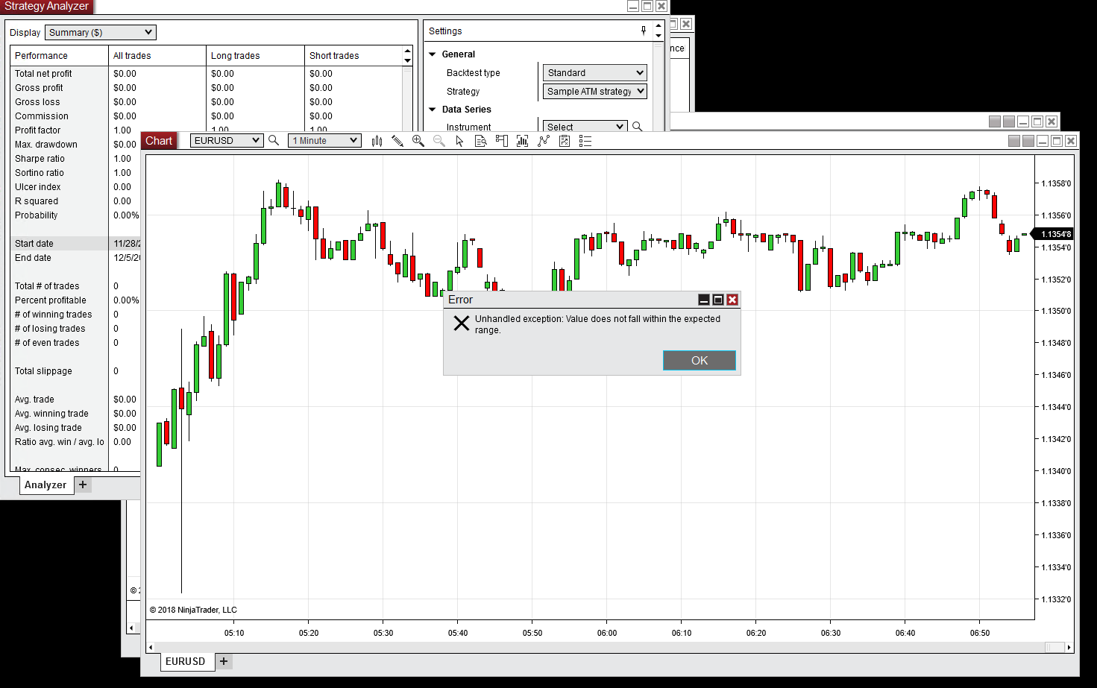Click the All trades column header

(157, 56)
